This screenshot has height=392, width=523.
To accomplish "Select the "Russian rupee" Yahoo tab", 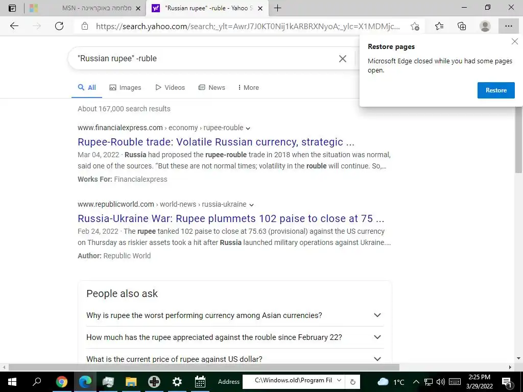I will point(208,8).
